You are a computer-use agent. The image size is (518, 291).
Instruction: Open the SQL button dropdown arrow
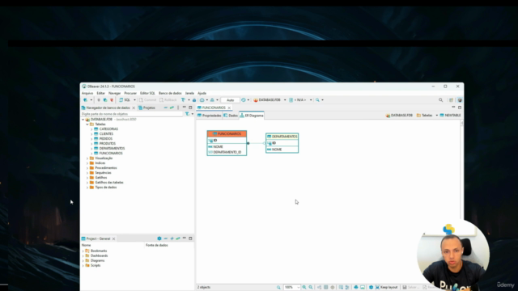[x=134, y=100]
